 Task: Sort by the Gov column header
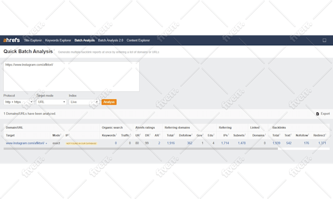pyautogui.click(x=199, y=135)
